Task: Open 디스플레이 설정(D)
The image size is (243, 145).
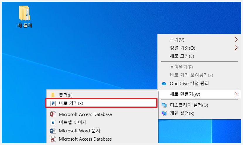Action: pos(199,105)
